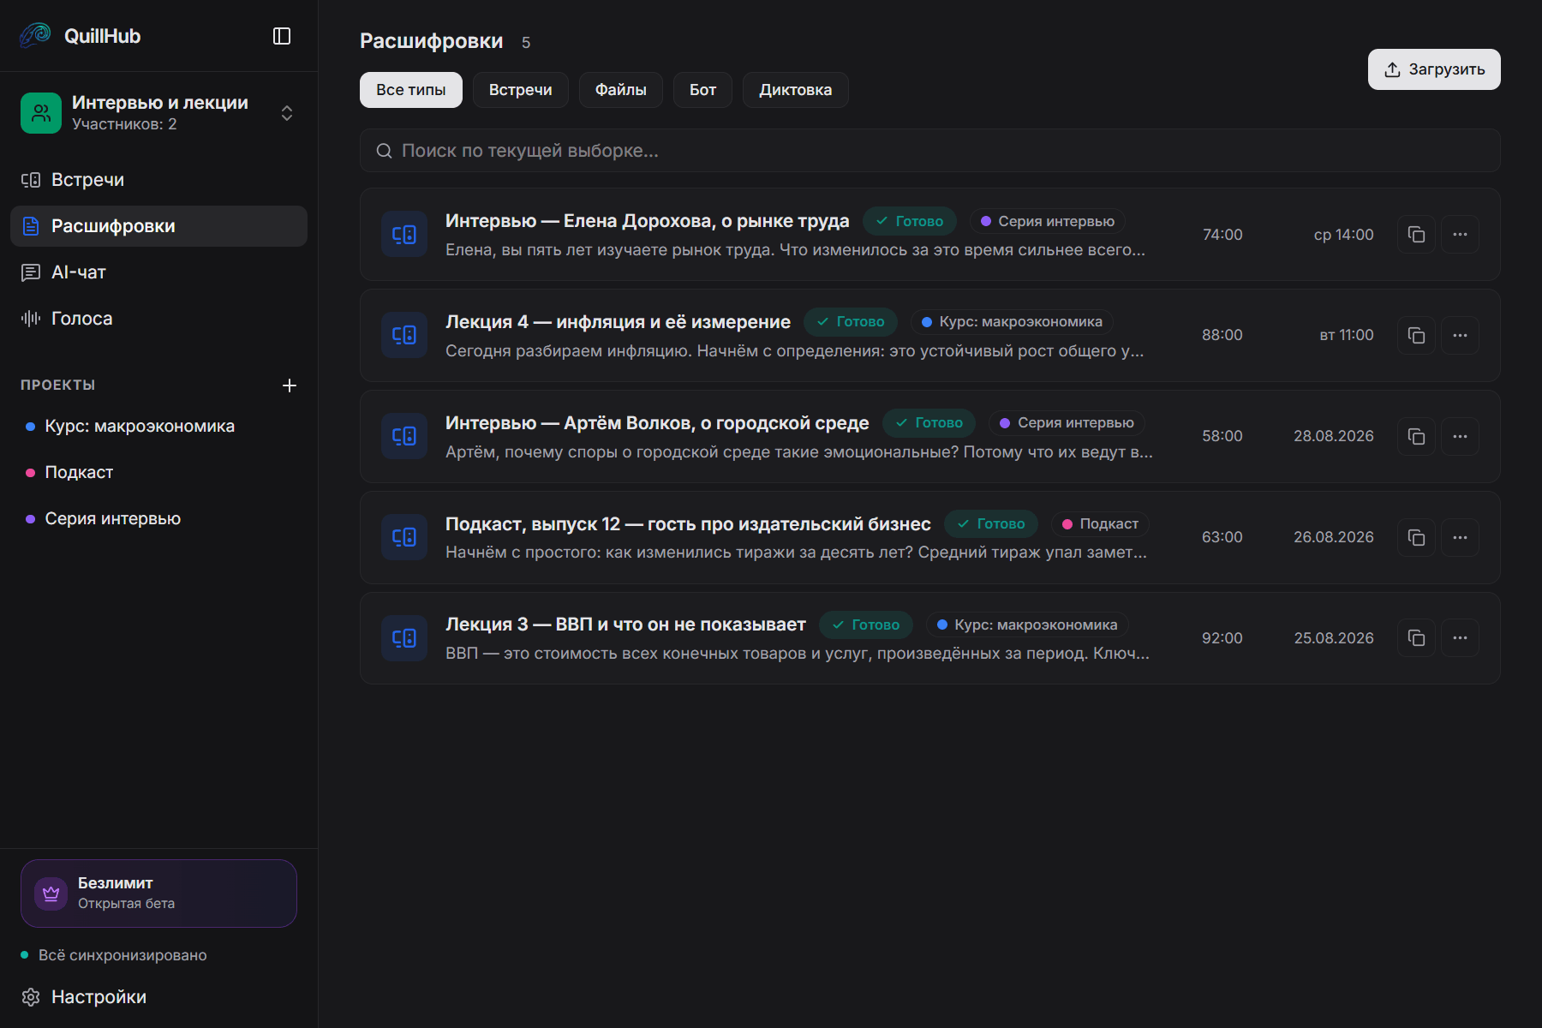1542x1028 pixels.
Task: Click Серия интервью tag on Елена Дорохова row
Action: (x=1047, y=221)
